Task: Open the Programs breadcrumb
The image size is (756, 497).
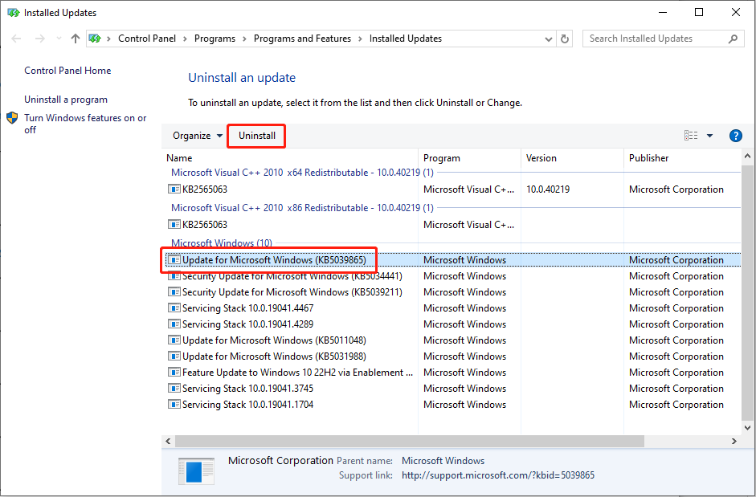Action: (x=215, y=39)
